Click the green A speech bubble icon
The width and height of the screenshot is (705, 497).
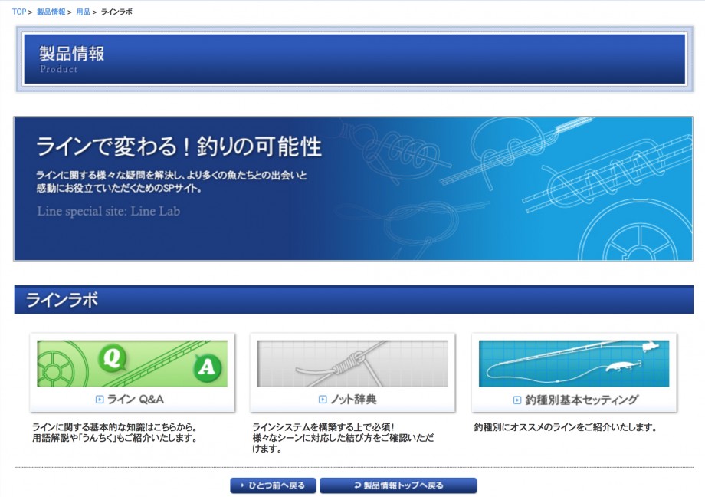point(207,367)
